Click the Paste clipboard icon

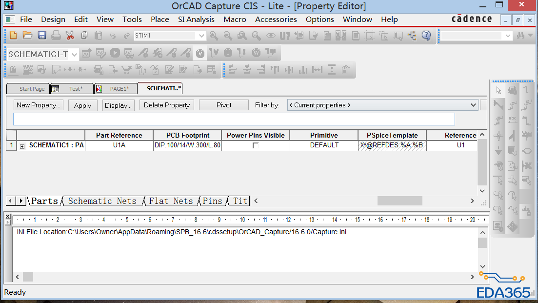tap(99, 35)
